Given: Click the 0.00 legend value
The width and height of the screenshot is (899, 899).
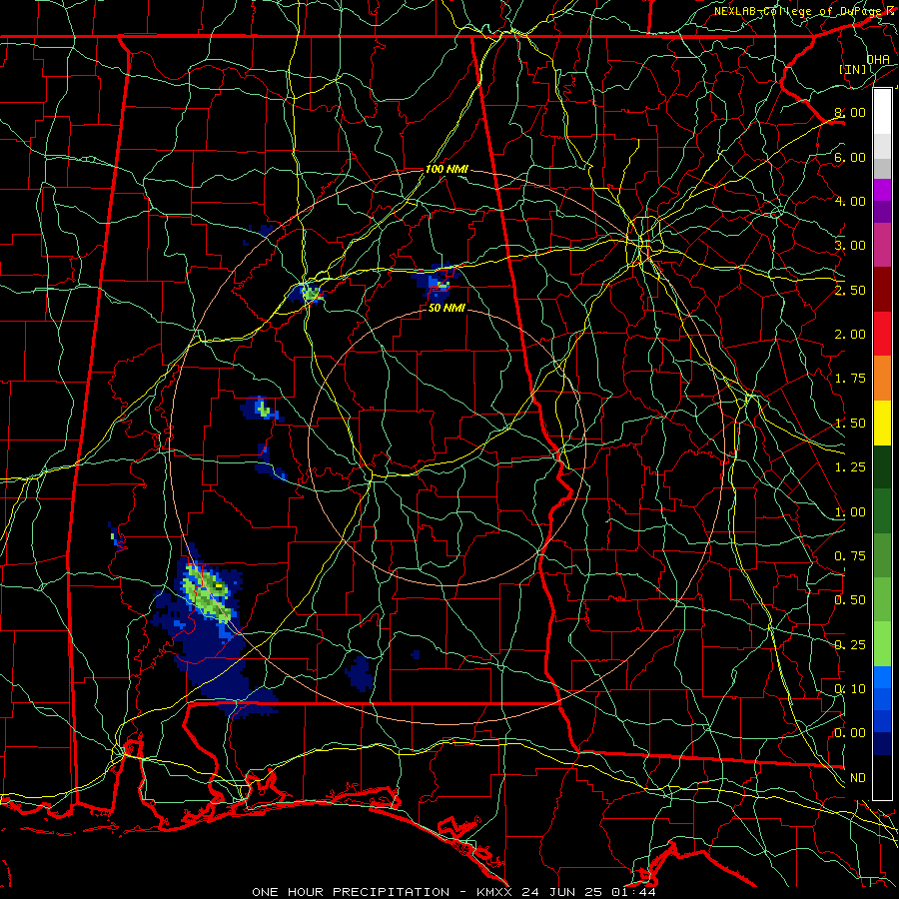Looking at the screenshot, I should tap(850, 733).
